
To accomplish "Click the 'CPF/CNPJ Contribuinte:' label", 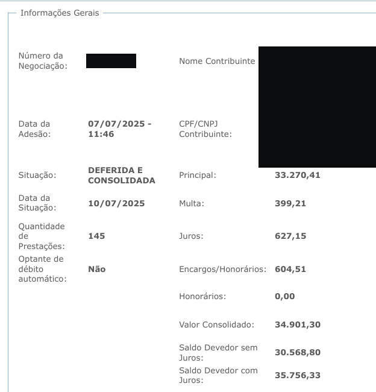I will 205,129.
